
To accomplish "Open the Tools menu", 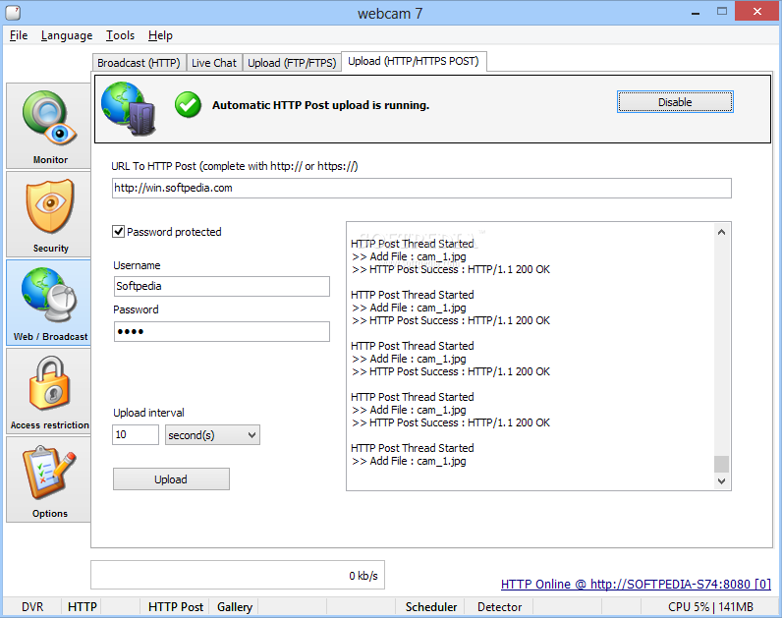I will click(x=120, y=35).
